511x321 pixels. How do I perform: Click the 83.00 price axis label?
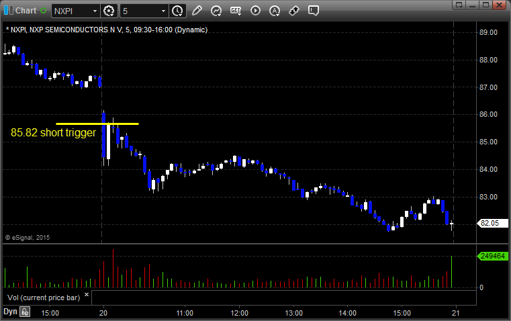click(x=489, y=197)
